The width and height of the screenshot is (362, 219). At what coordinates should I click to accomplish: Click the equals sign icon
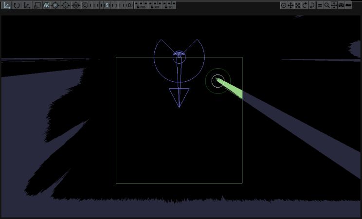pyautogui.click(x=320, y=5)
